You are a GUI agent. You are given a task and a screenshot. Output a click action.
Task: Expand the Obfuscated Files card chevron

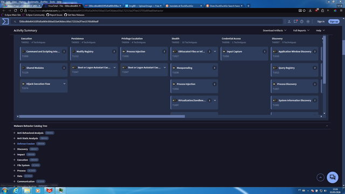pyautogui.click(x=215, y=52)
